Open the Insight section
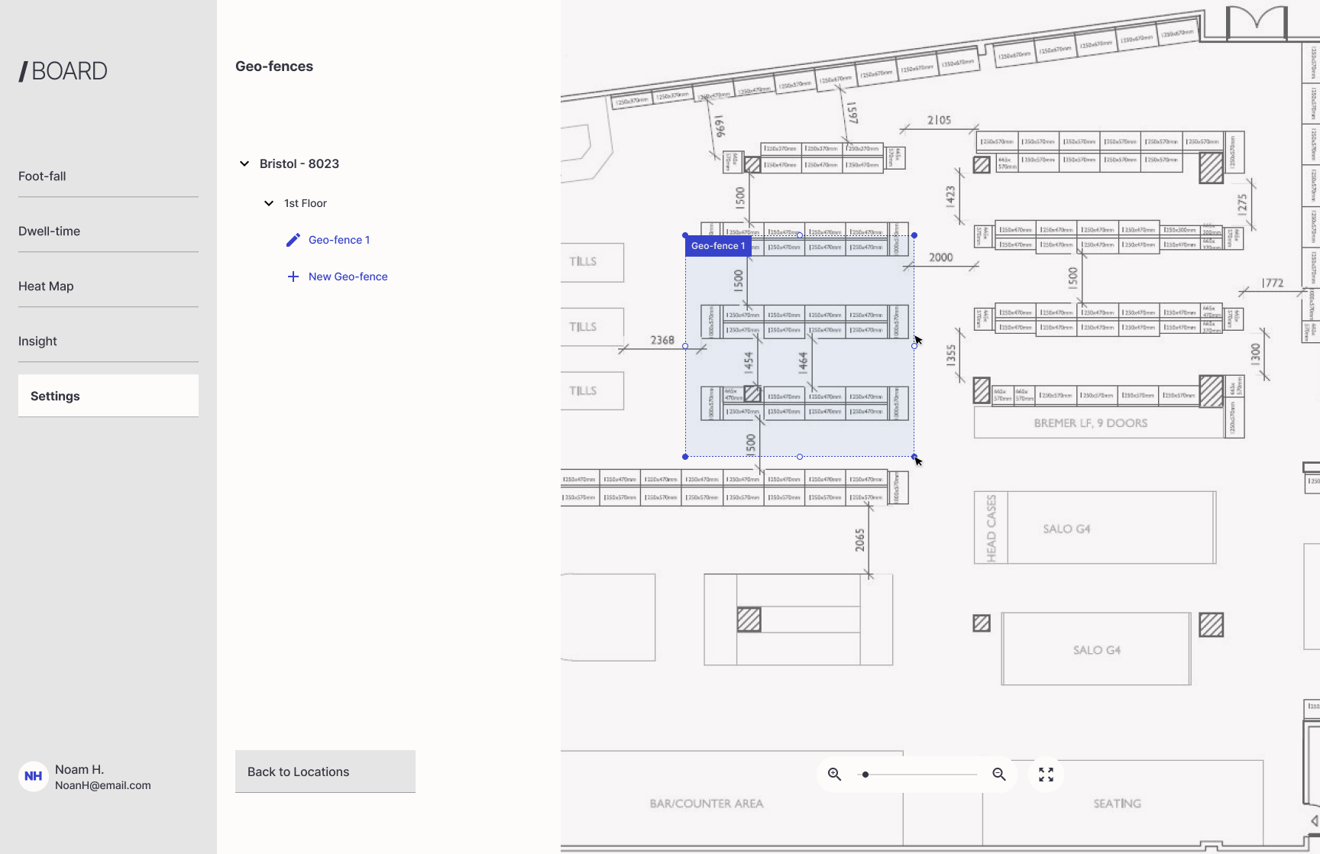Screen dimensions: 1320x854 click(x=108, y=341)
